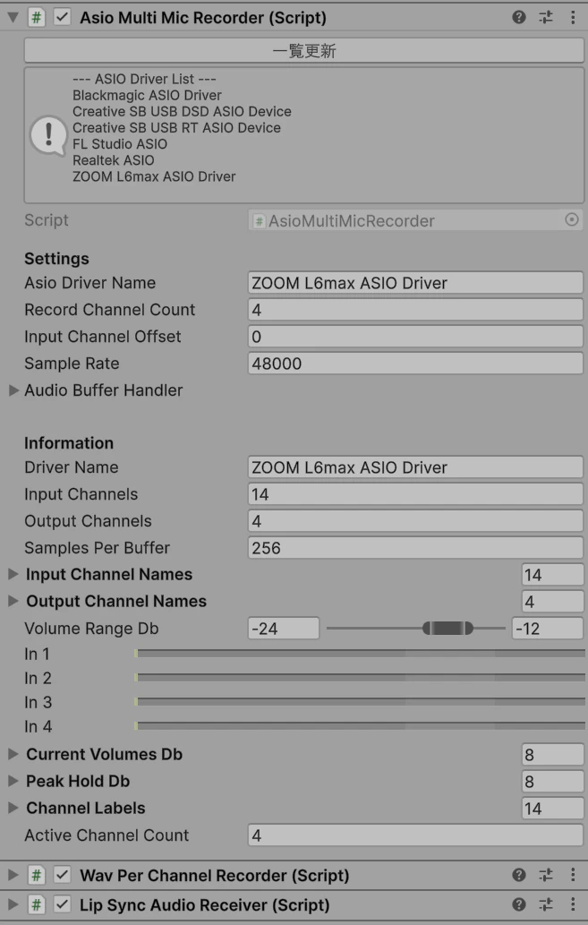Click the Peak Hold Db size field
Viewport: 588px width, 925px height.
click(552, 782)
